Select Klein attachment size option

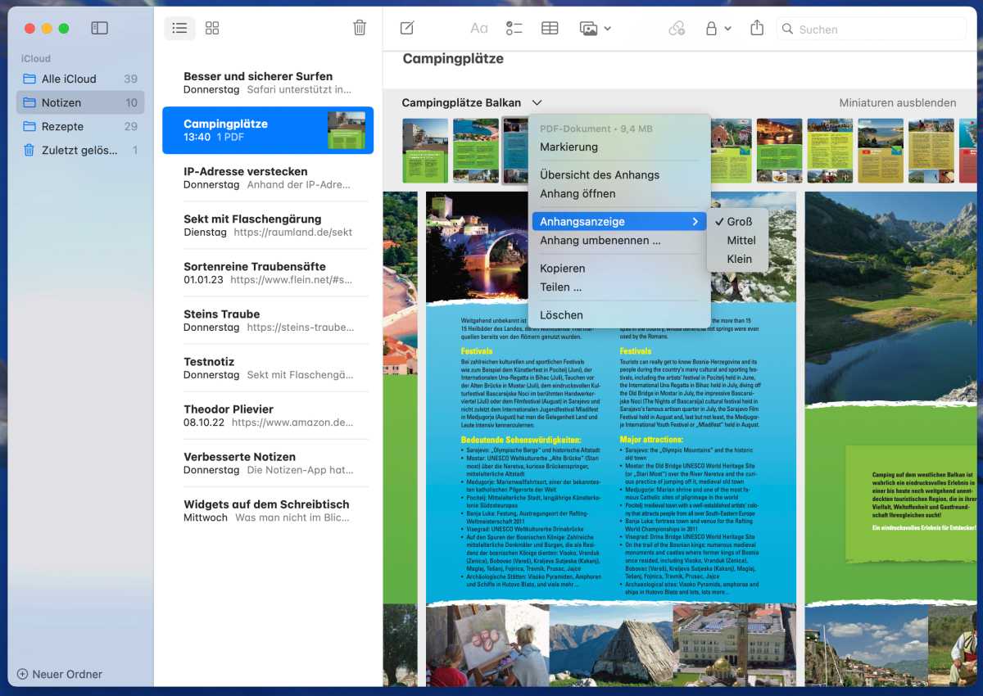point(738,260)
